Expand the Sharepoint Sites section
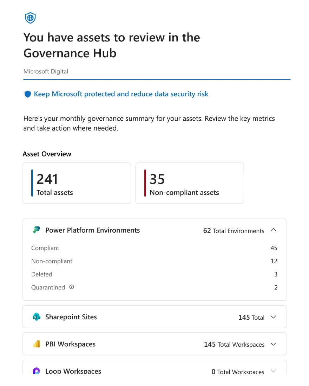Screen dimensions: 309x386 coord(273,317)
